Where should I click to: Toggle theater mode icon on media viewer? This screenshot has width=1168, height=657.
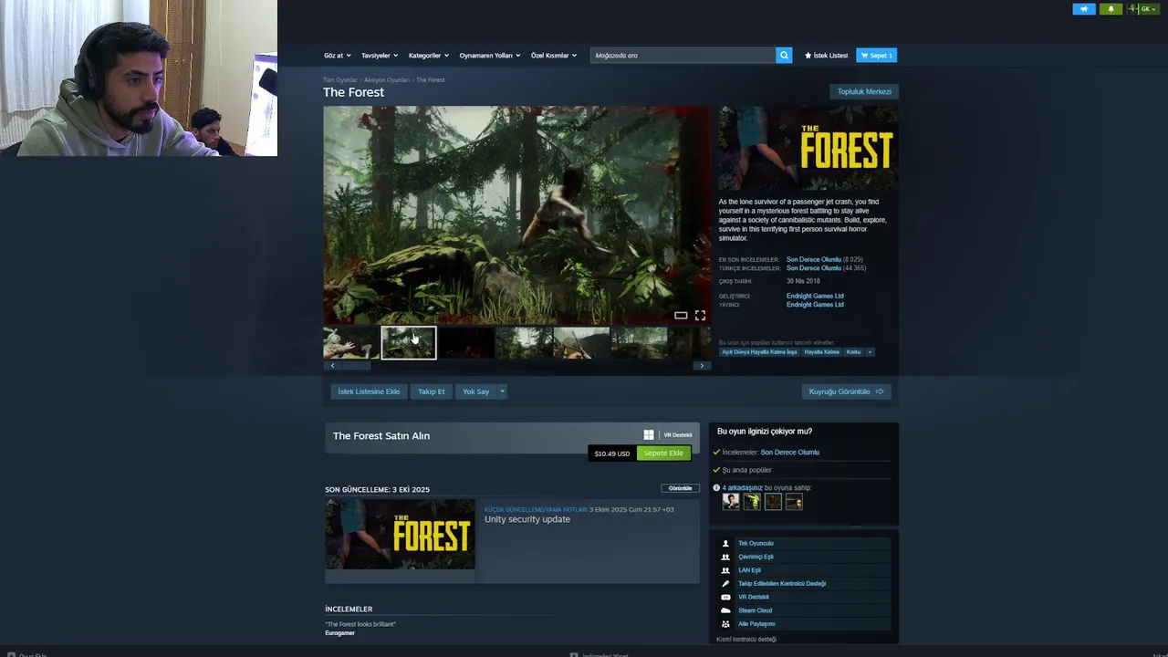[x=681, y=315]
